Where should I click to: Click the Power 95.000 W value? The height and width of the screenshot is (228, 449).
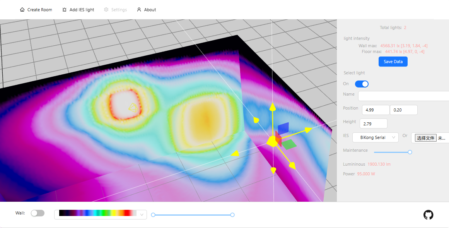click(366, 174)
